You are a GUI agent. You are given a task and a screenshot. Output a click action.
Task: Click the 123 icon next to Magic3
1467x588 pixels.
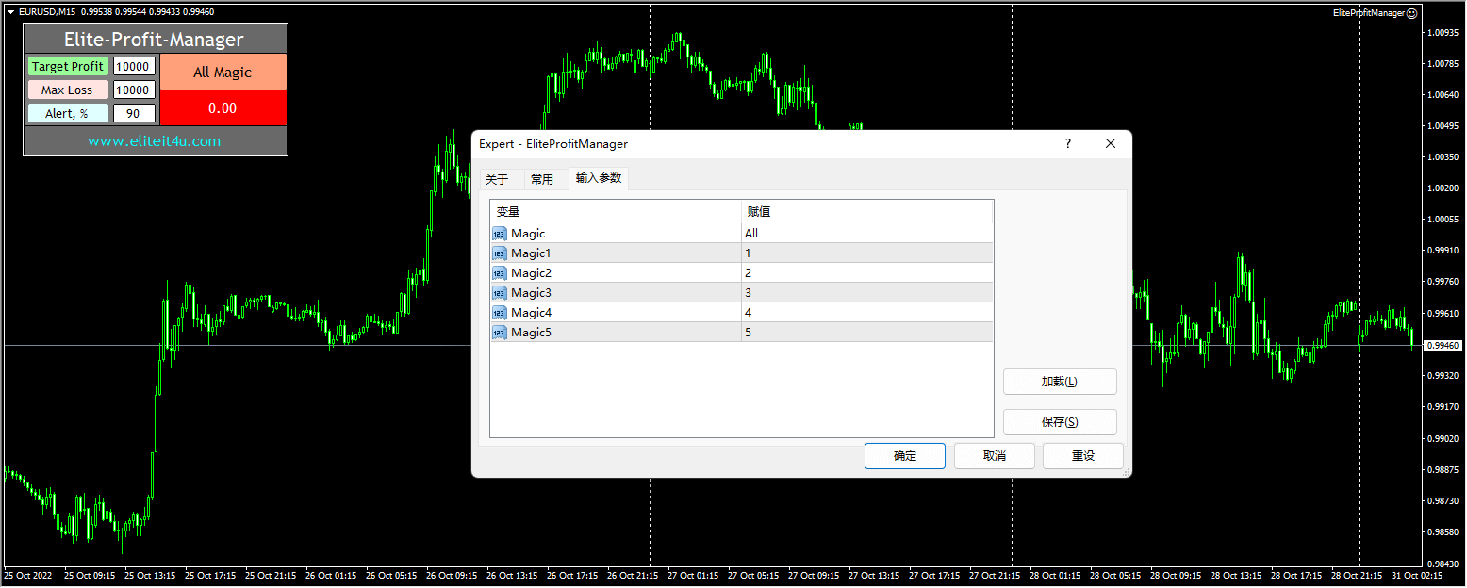[x=499, y=292]
